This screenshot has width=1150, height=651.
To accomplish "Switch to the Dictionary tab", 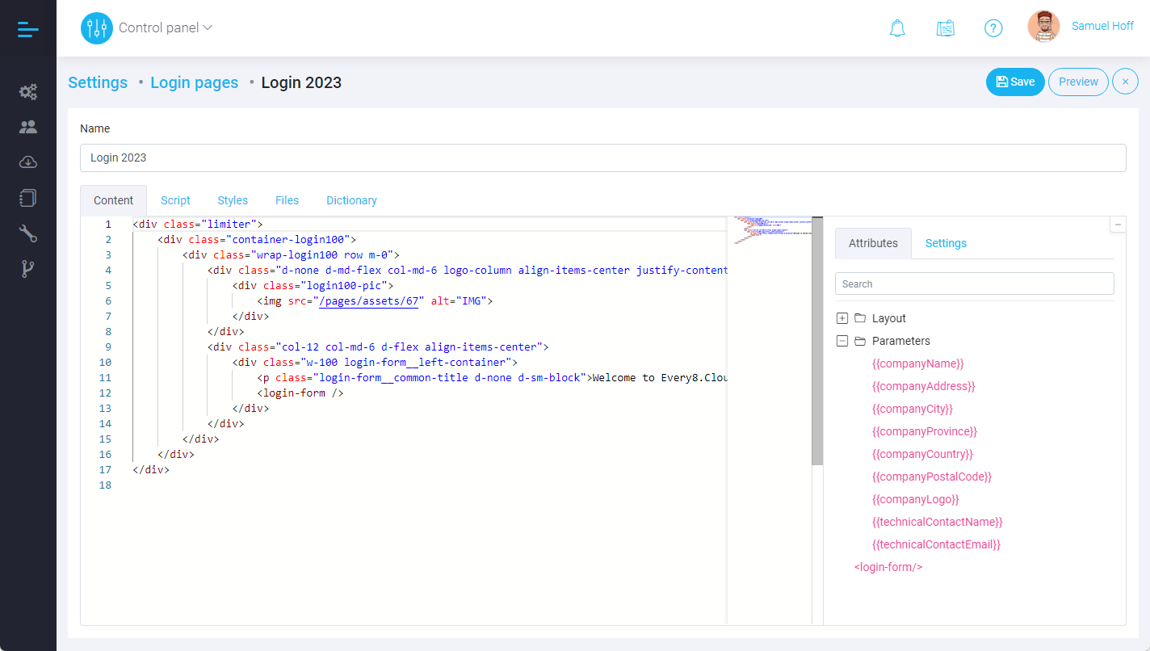I will (x=351, y=200).
